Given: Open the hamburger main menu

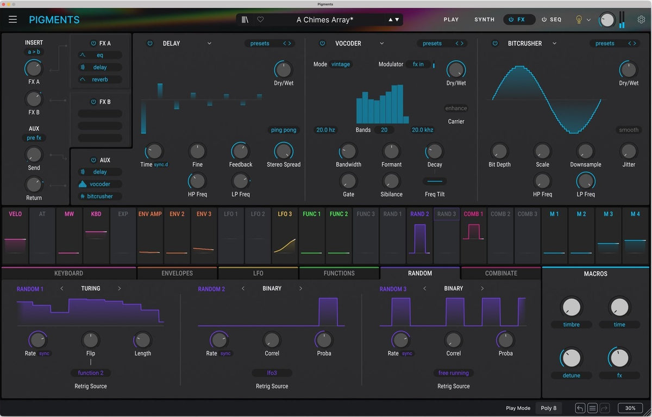Looking at the screenshot, I should coord(12,20).
